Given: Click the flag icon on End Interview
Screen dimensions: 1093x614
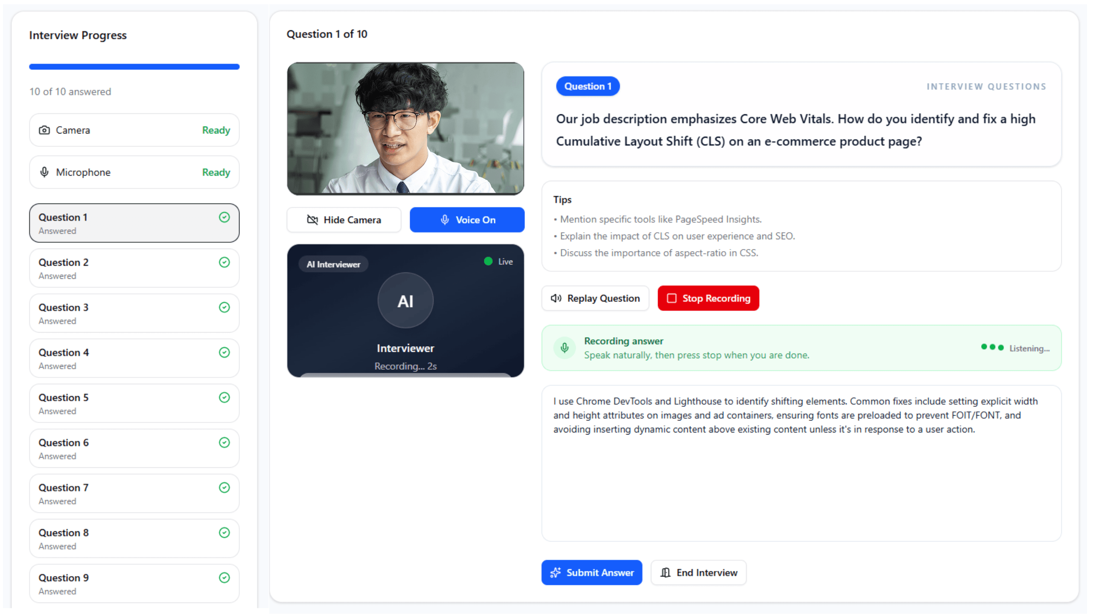Looking at the screenshot, I should [x=665, y=573].
